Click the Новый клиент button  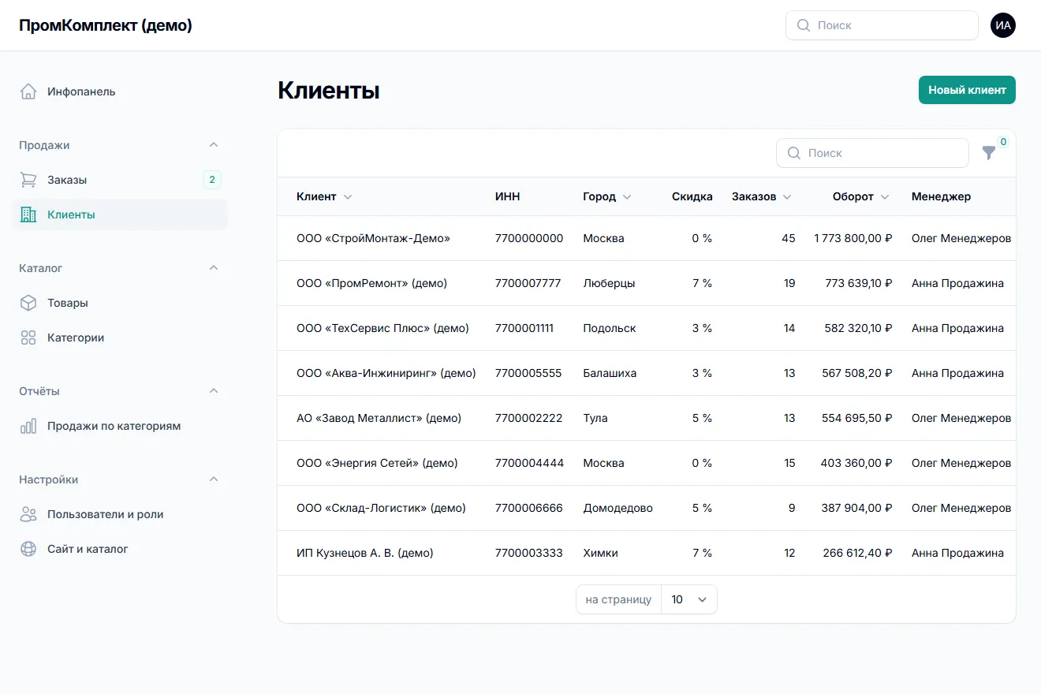pos(967,90)
